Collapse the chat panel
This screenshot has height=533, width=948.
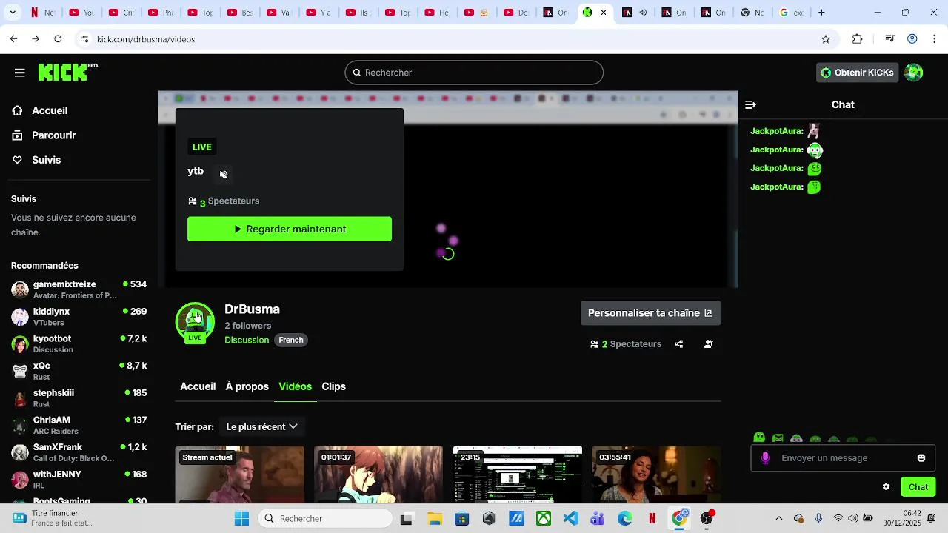click(750, 105)
